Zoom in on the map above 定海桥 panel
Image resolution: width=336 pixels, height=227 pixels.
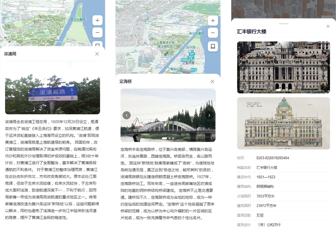click(x=213, y=20)
